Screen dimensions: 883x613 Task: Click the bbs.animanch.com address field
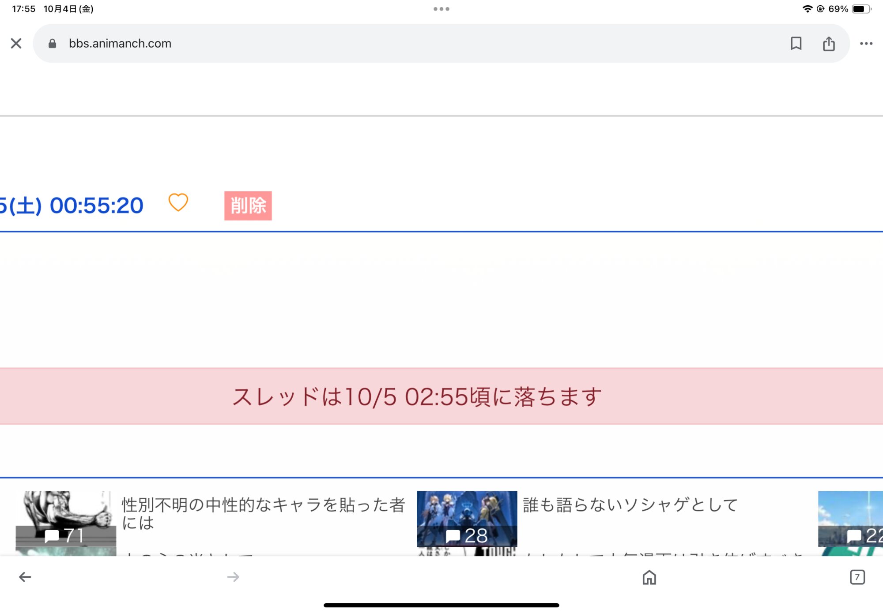[120, 43]
